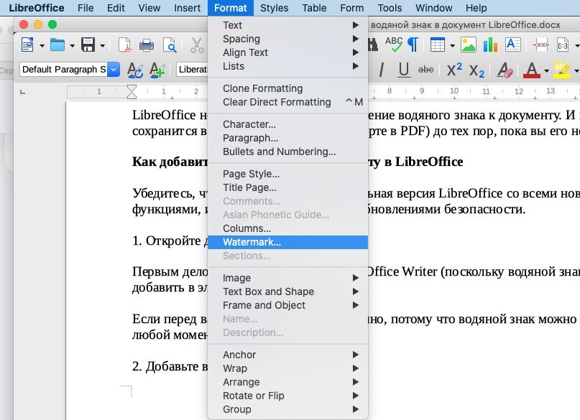Toggle formatting marks pilcrow icon
580x420 pixels.
[x=413, y=45]
